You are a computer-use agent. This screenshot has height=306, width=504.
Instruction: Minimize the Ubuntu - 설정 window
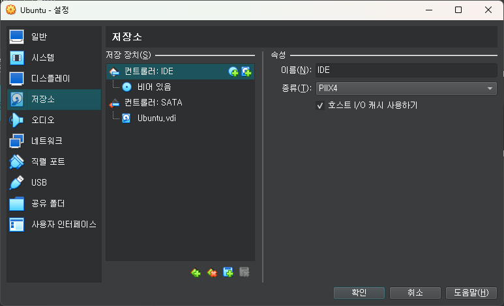point(429,10)
